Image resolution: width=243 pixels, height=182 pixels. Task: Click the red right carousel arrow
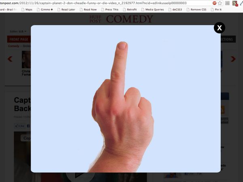233,59
